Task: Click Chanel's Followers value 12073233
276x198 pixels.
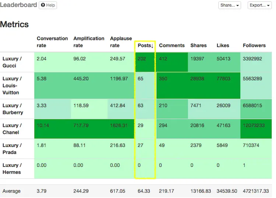Action: (x=254, y=125)
